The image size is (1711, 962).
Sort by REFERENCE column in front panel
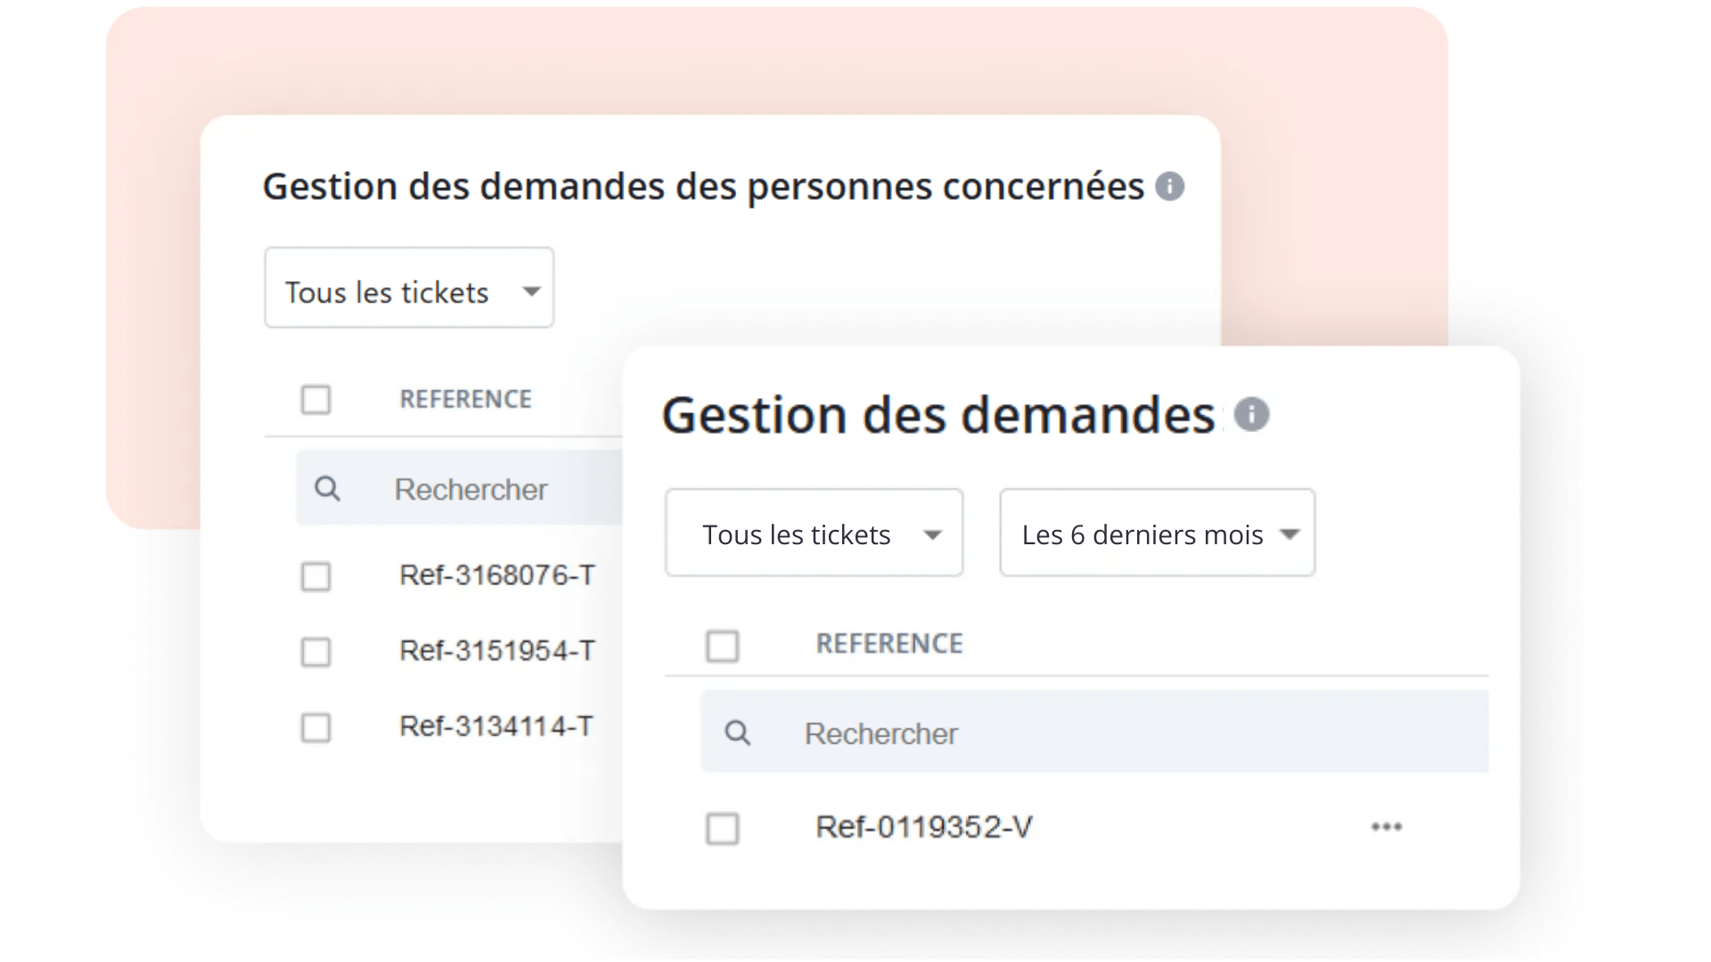click(888, 644)
